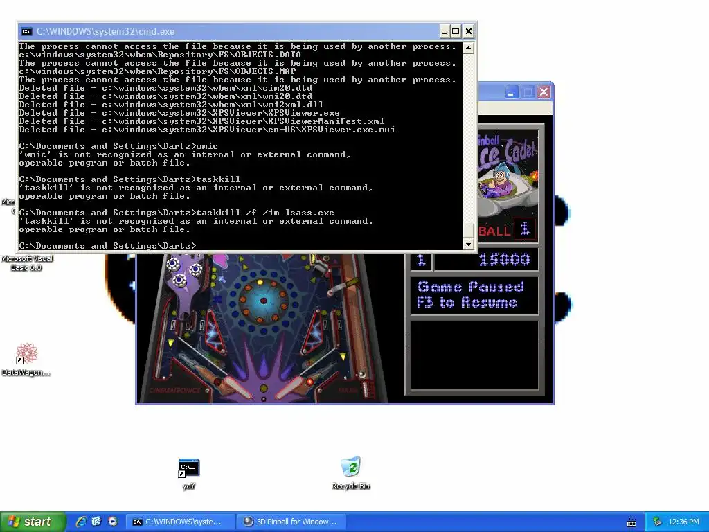Select the Microsoft Visual Basic 6.0 desktop label
Image resolution: width=709 pixels, height=532 pixels.
tap(27, 263)
